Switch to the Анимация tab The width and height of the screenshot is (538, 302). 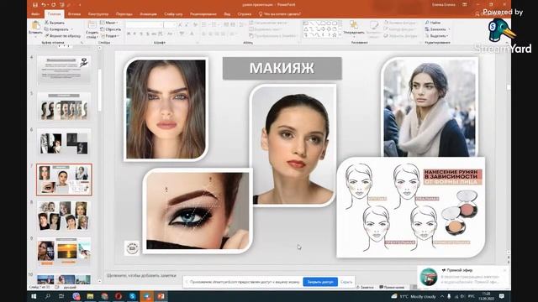click(148, 14)
